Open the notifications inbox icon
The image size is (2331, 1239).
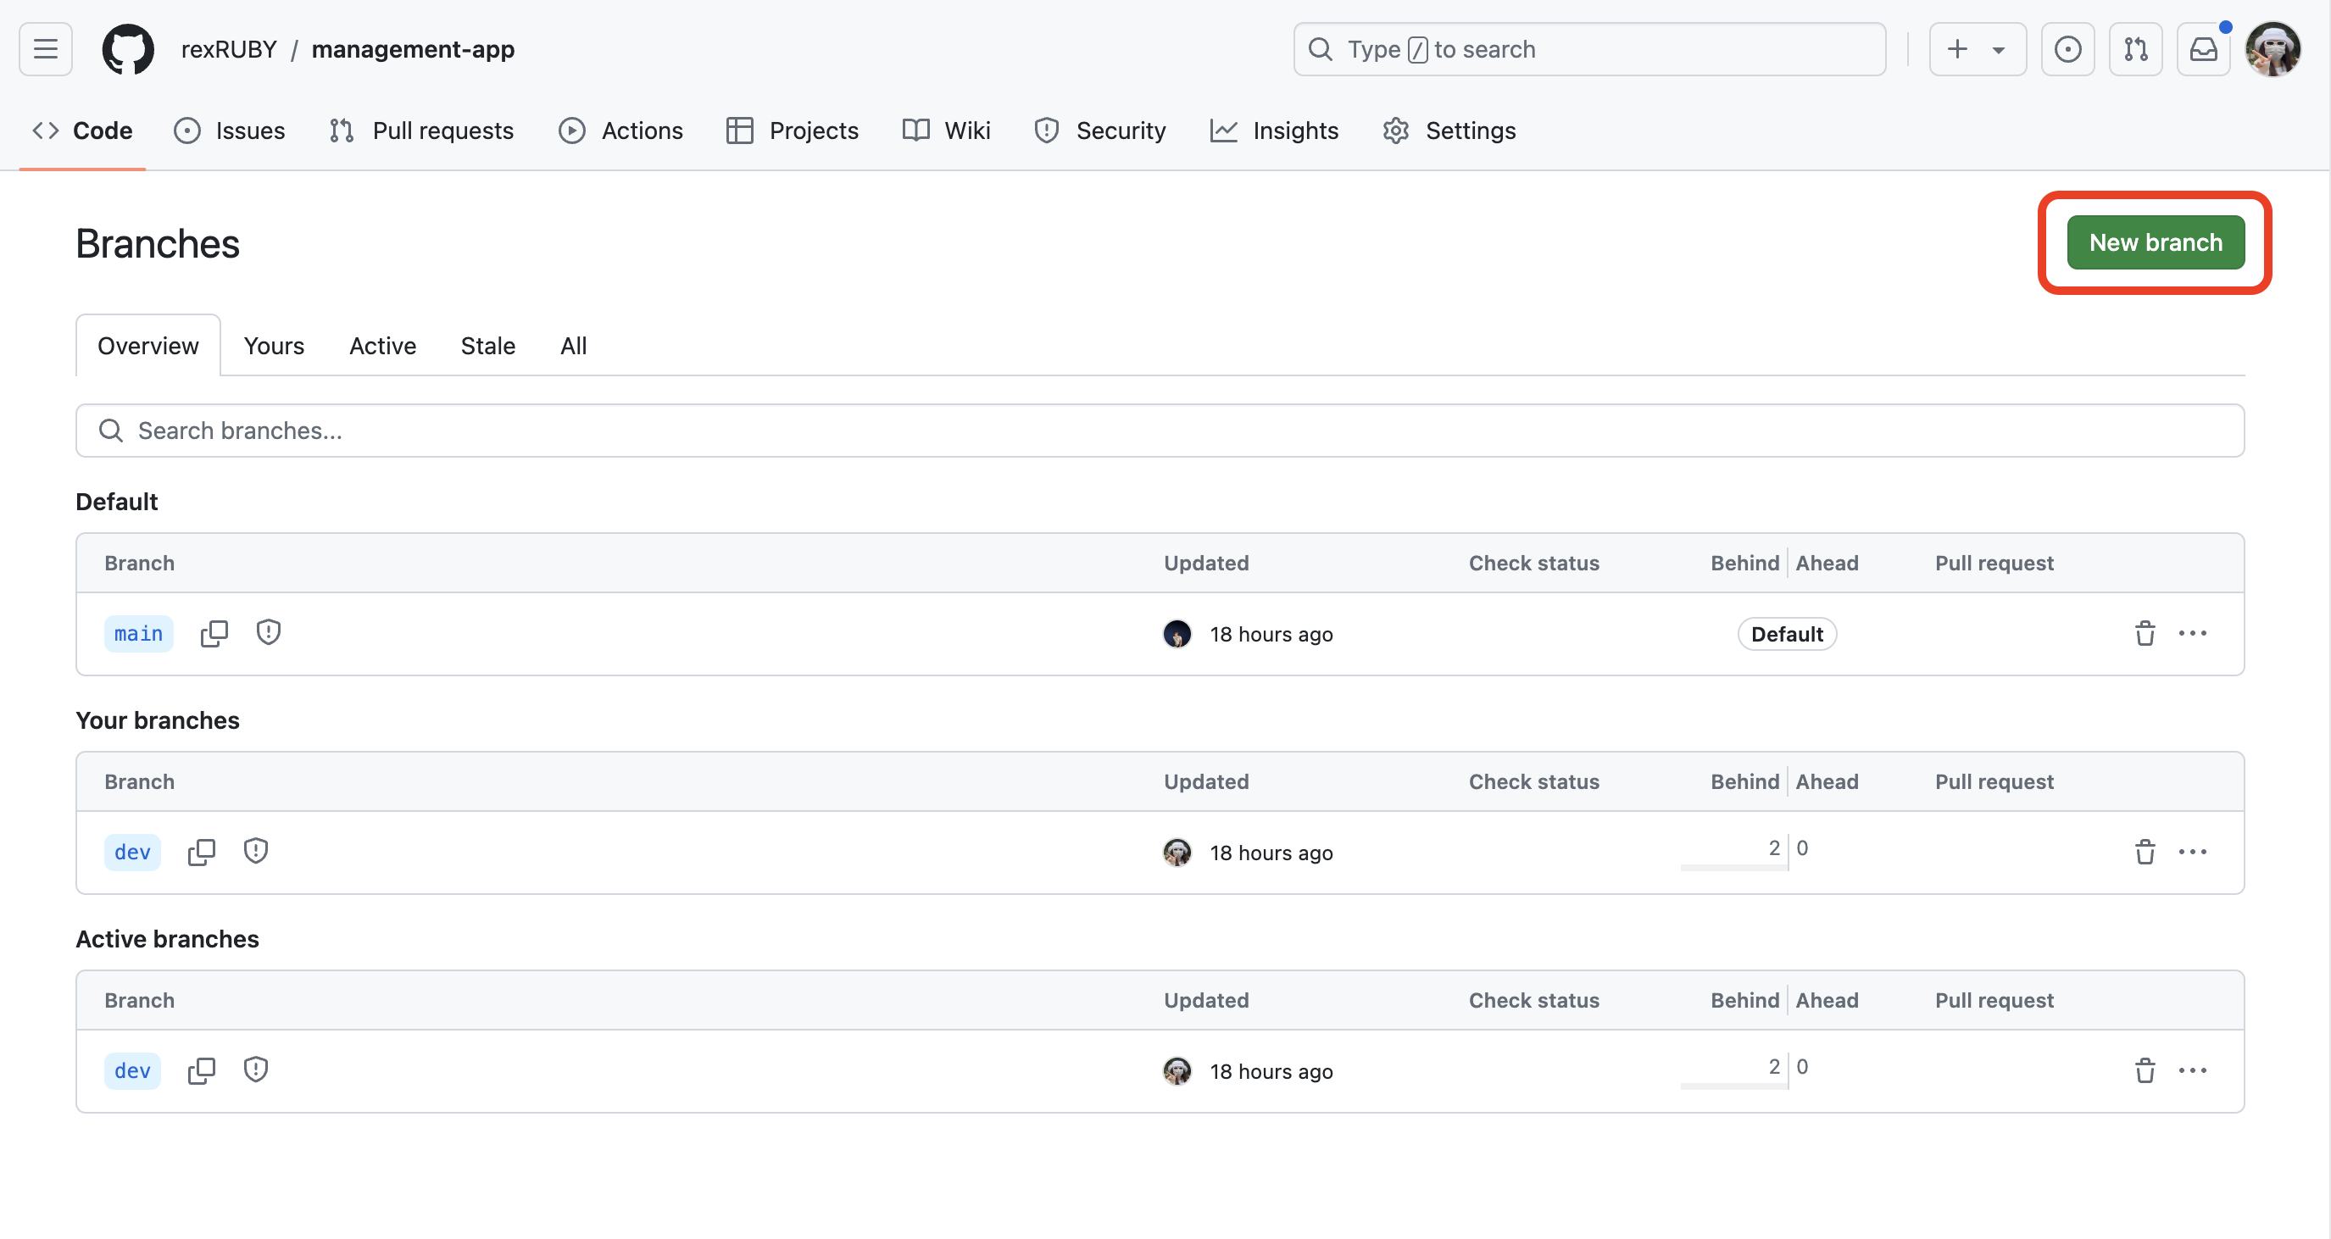pos(2202,49)
